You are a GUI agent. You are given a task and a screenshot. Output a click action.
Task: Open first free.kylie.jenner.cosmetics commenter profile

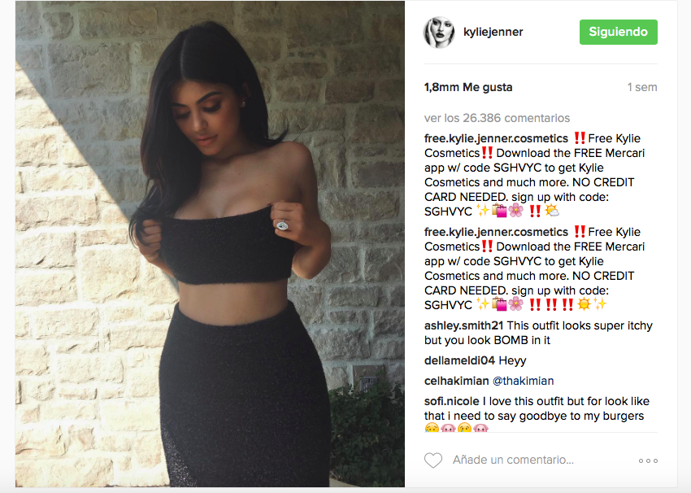496,138
